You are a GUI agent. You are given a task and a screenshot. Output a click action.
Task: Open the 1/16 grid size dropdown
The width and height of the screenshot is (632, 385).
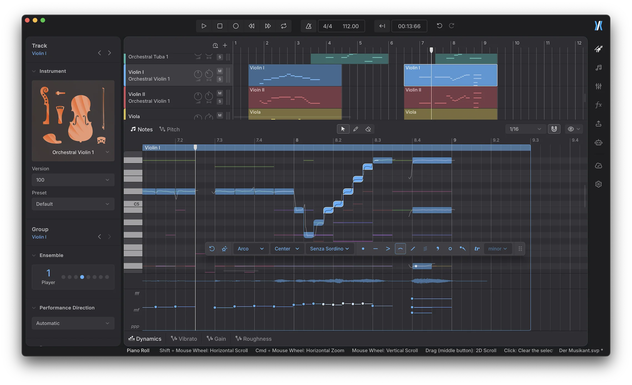tap(525, 129)
